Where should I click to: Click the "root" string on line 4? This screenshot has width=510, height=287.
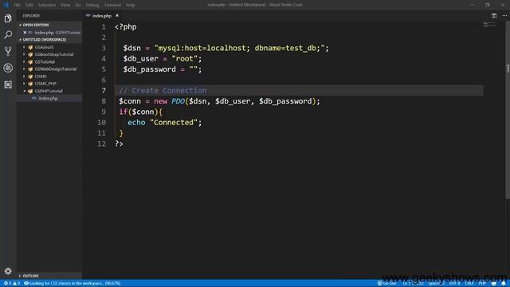[x=184, y=58]
